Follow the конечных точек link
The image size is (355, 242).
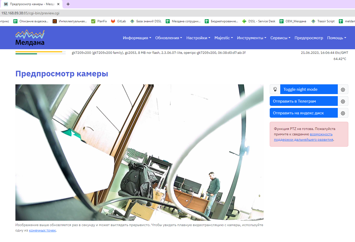click(x=42, y=230)
